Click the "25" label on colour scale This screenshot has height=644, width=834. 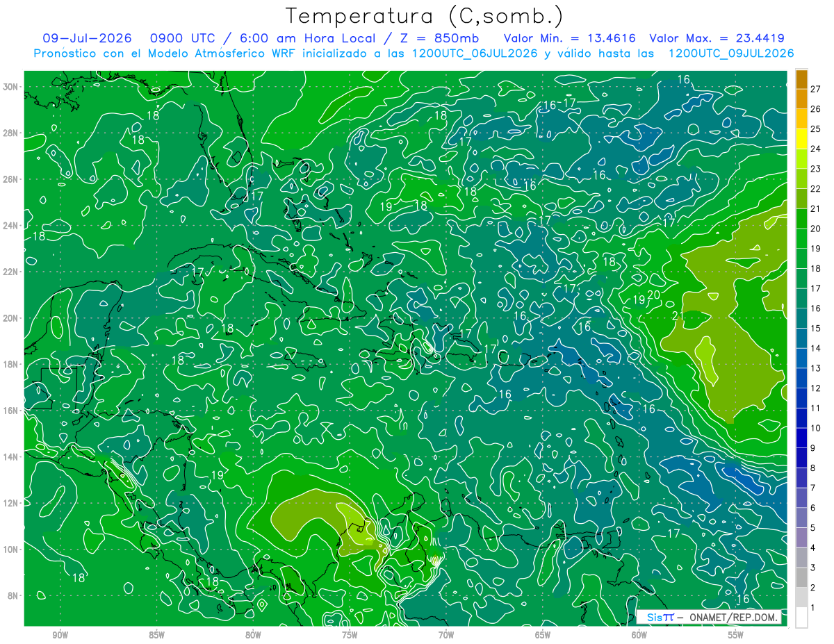[815, 129]
